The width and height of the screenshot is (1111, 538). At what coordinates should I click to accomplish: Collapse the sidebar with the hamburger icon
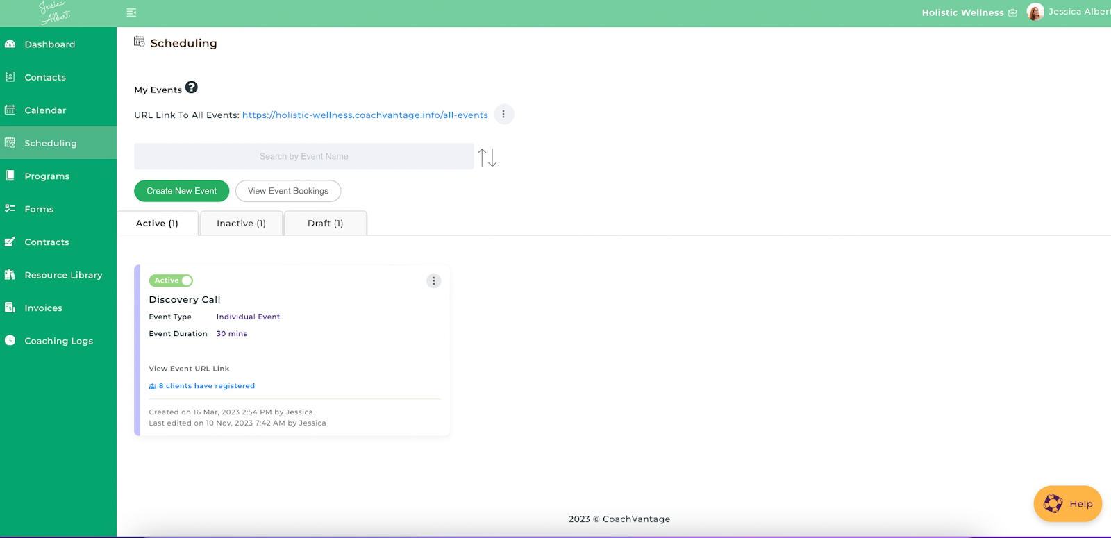[131, 12]
